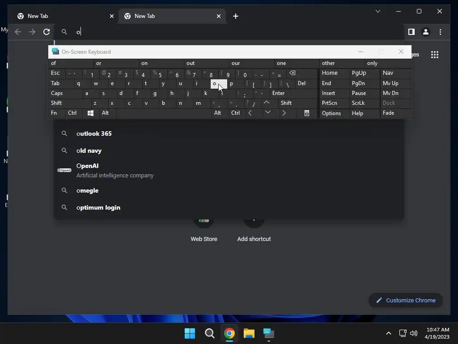Choose the 'other' text prediction
The height and width of the screenshot is (344, 458).
(342, 63)
